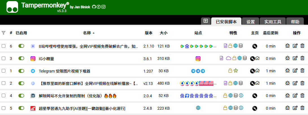Click the cloud feature icon for IG小精靈
Image resolution: width=308 pixels, height=115 pixels.
click(x=228, y=58)
